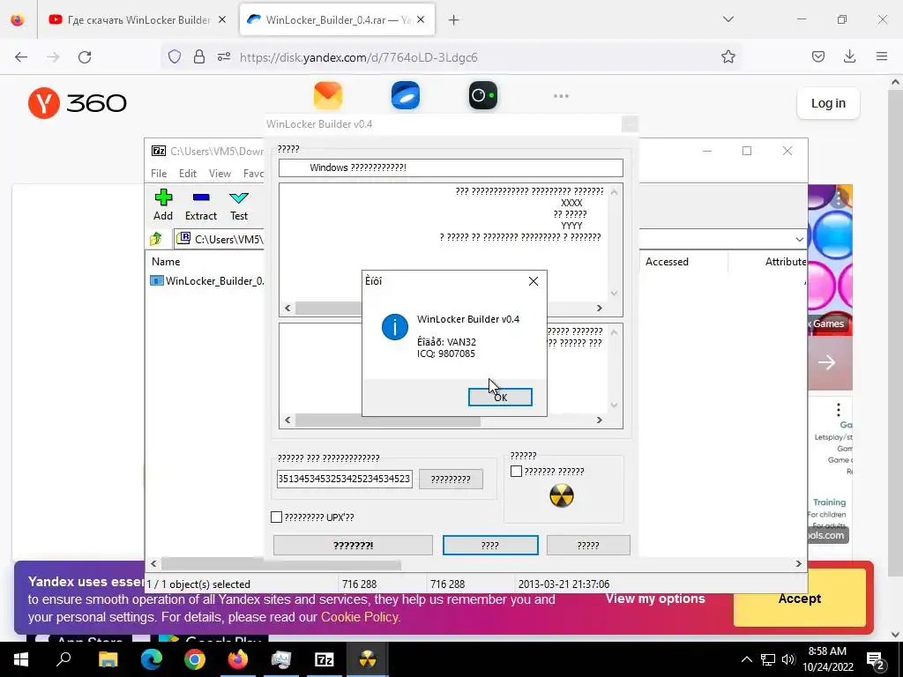903x677 pixels.
Task: Click Accessed column header in 7-Zip
Action: 667,261
